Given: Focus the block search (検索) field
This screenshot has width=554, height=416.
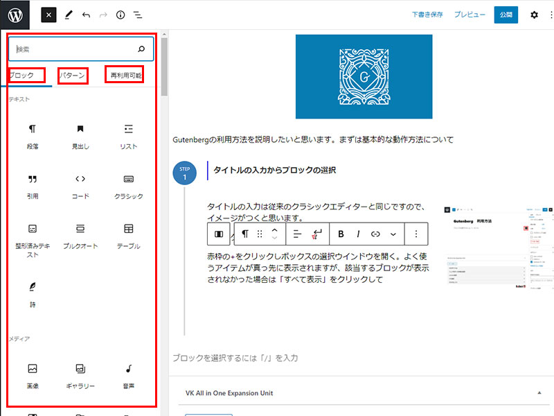Looking at the screenshot, I should (x=73, y=49).
